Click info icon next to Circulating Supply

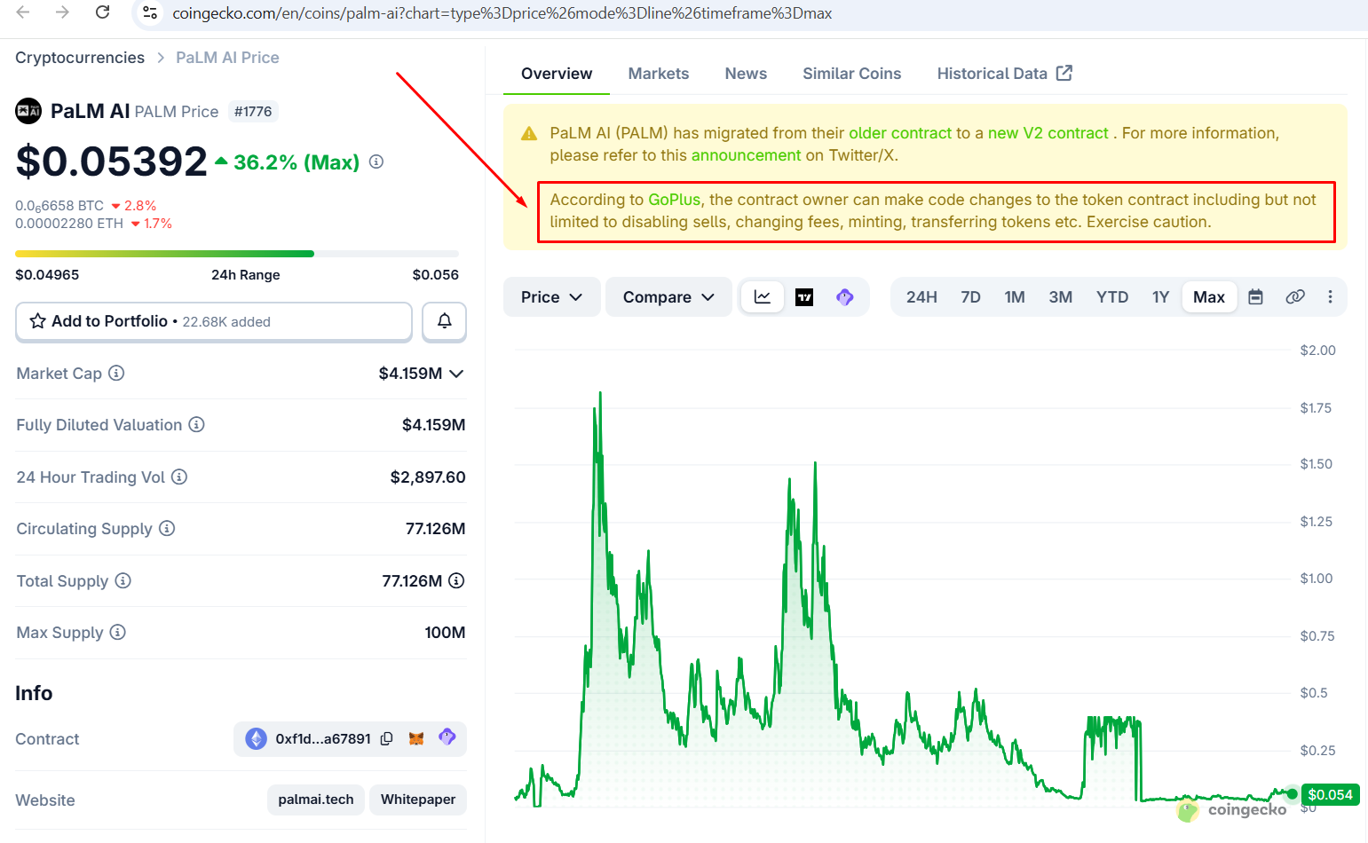tap(167, 529)
